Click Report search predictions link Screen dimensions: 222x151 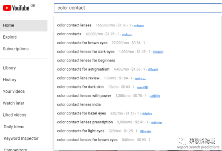click(198, 147)
